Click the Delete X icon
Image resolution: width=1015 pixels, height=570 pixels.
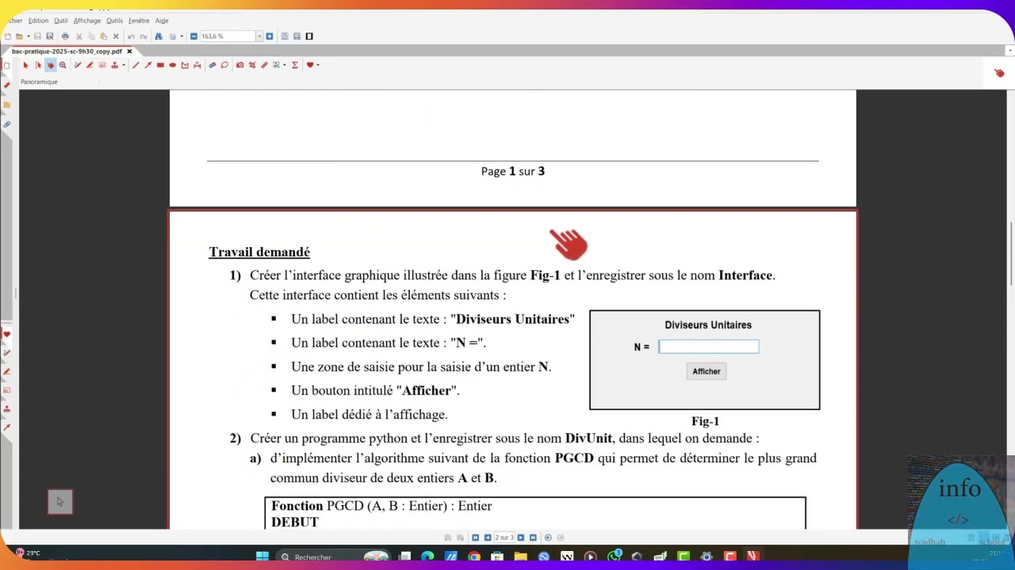[116, 36]
